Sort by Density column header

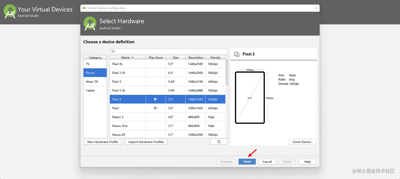(x=216, y=57)
